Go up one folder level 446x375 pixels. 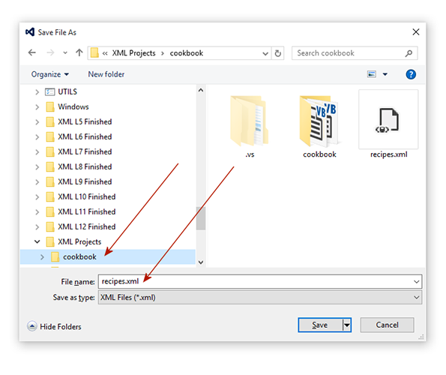(x=79, y=52)
